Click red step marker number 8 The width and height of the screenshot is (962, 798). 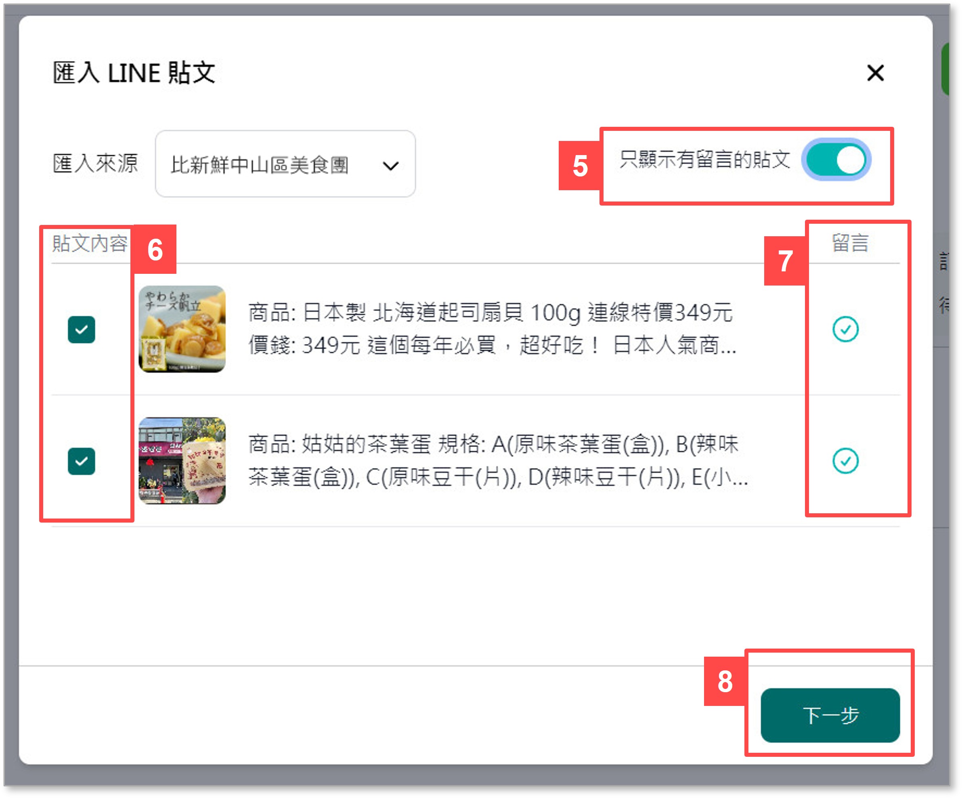point(724,681)
